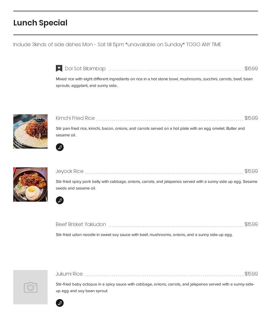267x314 pixels.
Task: Open the Jeyook Rice dish photo
Action: click(x=30, y=185)
